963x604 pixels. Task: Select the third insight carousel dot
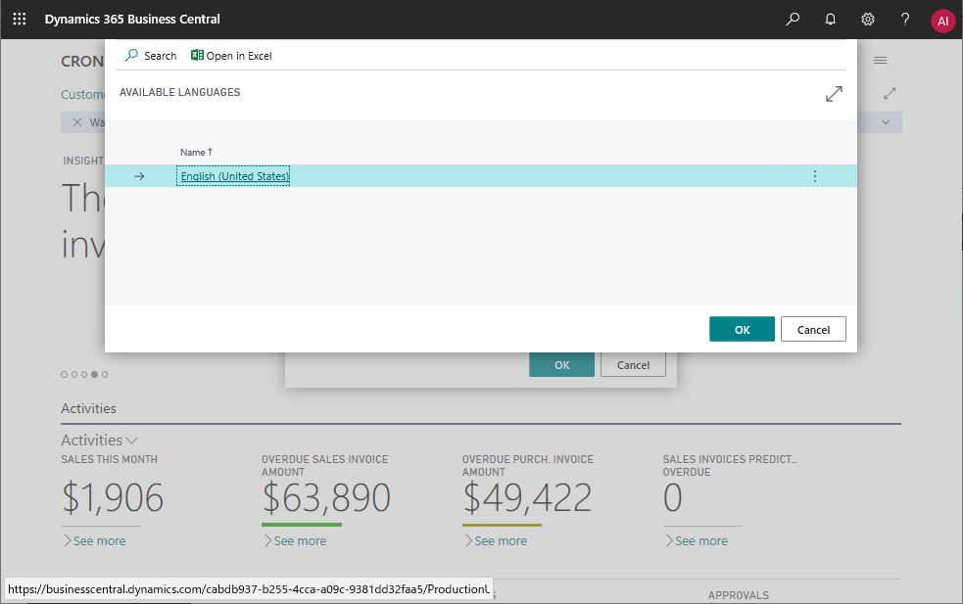click(84, 374)
